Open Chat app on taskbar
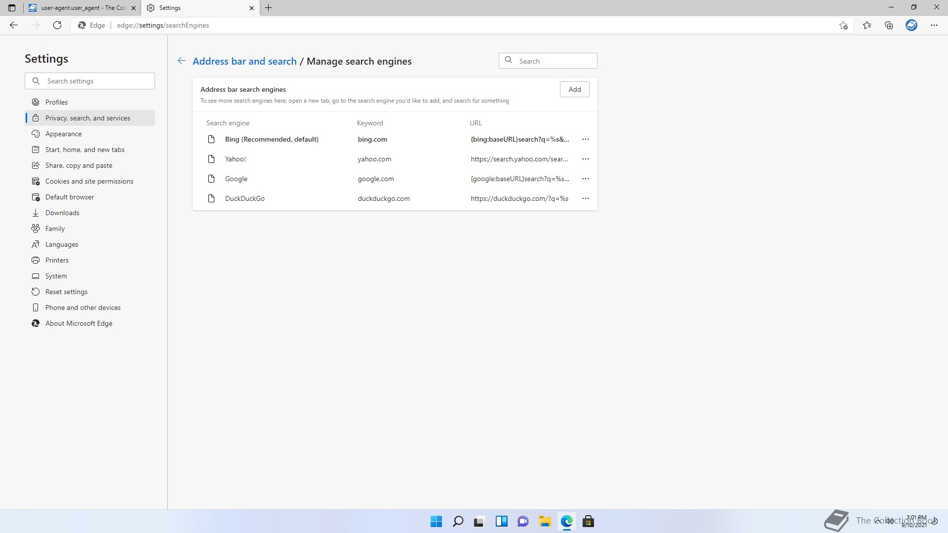The image size is (948, 533). click(523, 521)
